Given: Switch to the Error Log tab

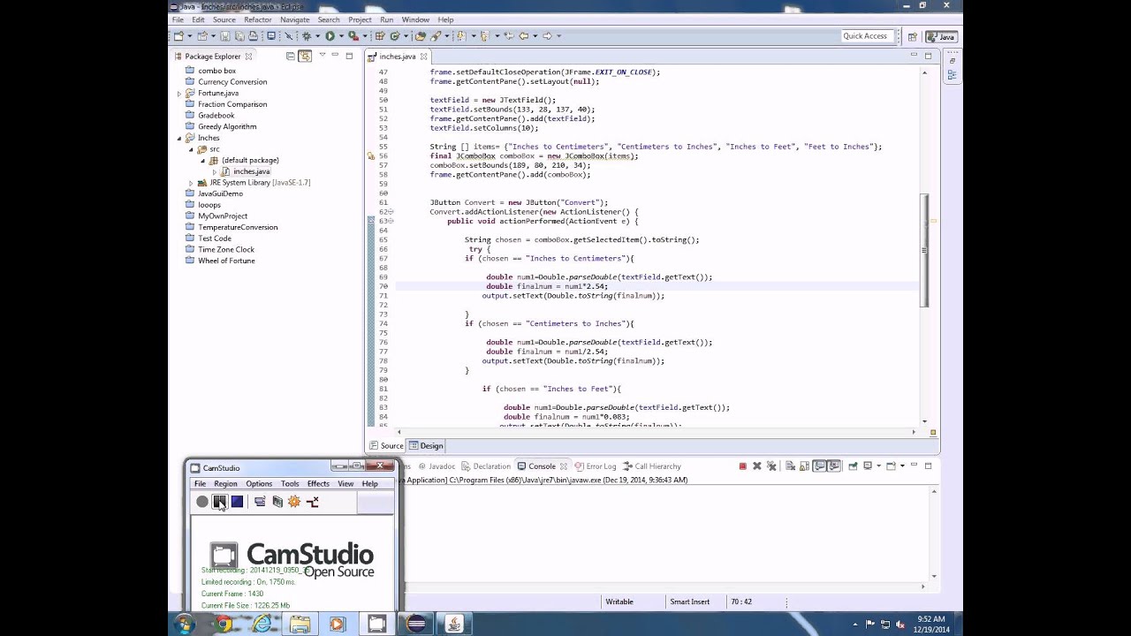Looking at the screenshot, I should click(595, 466).
